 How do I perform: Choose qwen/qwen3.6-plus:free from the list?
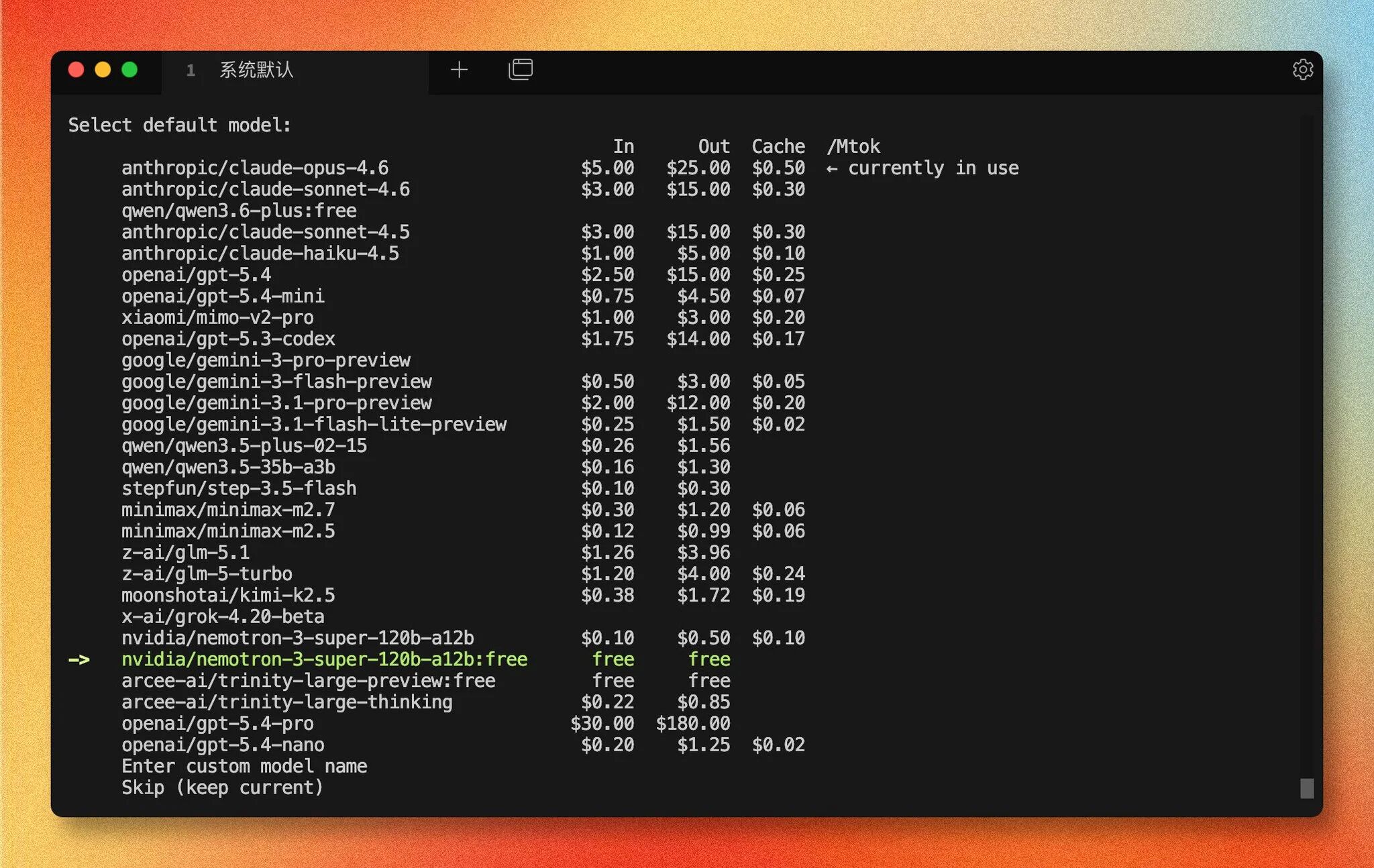coord(239,211)
